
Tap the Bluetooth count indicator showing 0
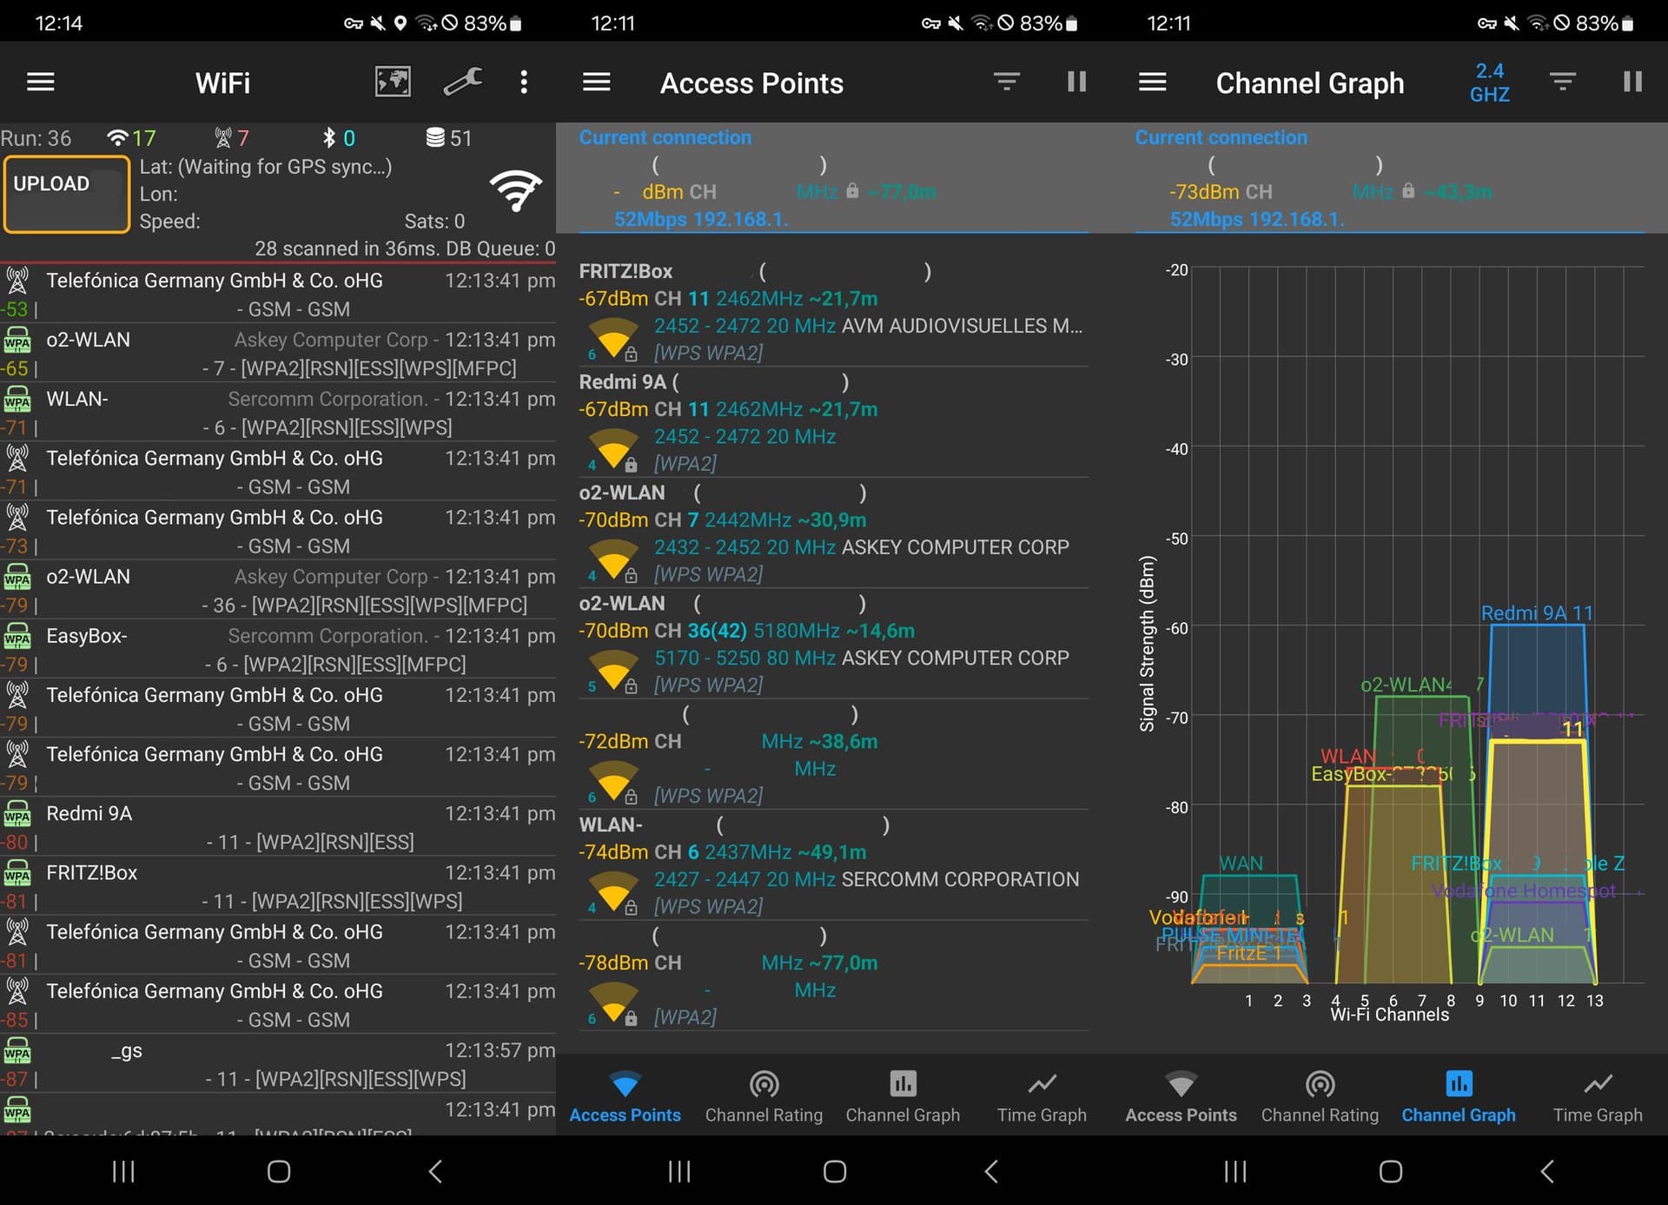click(x=338, y=138)
